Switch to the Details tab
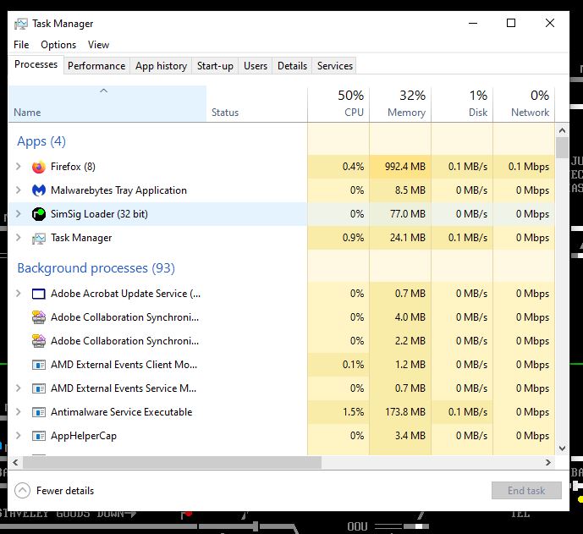 pyautogui.click(x=292, y=66)
